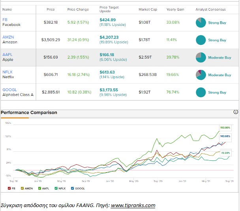The height and width of the screenshot is (211, 240).
Task: Click Amazon's Strong Buy consensus label
Action: (x=217, y=40)
